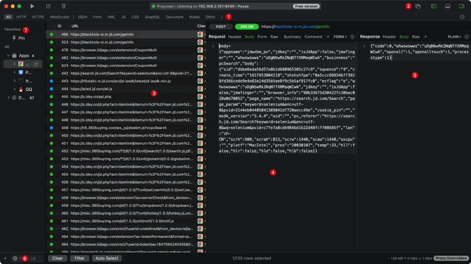Click the Auto Select button
Image resolution: width=471 pixels, height=264 pixels.
tap(107, 258)
